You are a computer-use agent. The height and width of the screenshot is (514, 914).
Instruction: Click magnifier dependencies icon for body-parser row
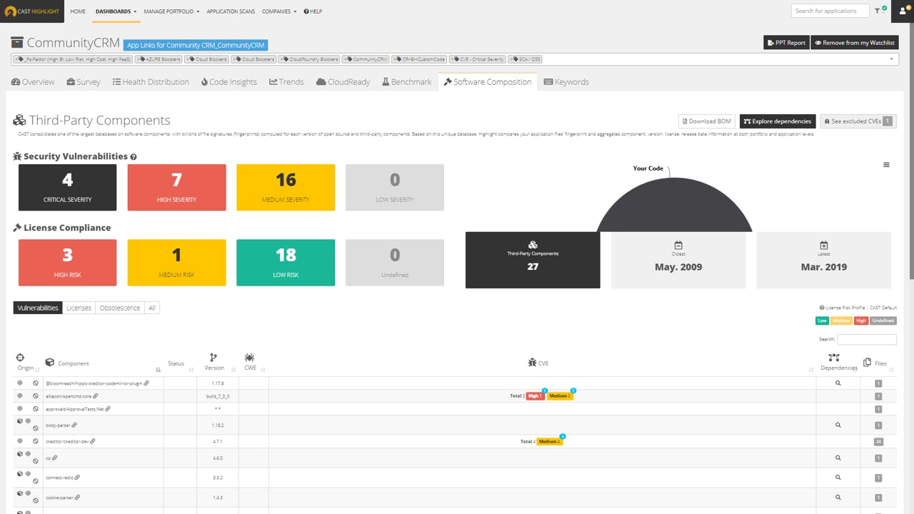pos(838,425)
